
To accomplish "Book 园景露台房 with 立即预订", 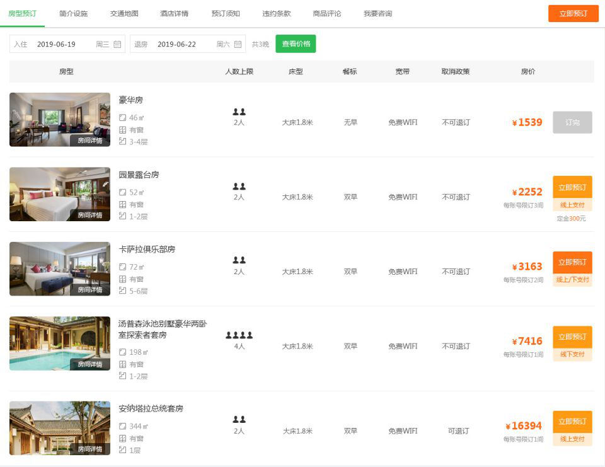I will click(572, 187).
